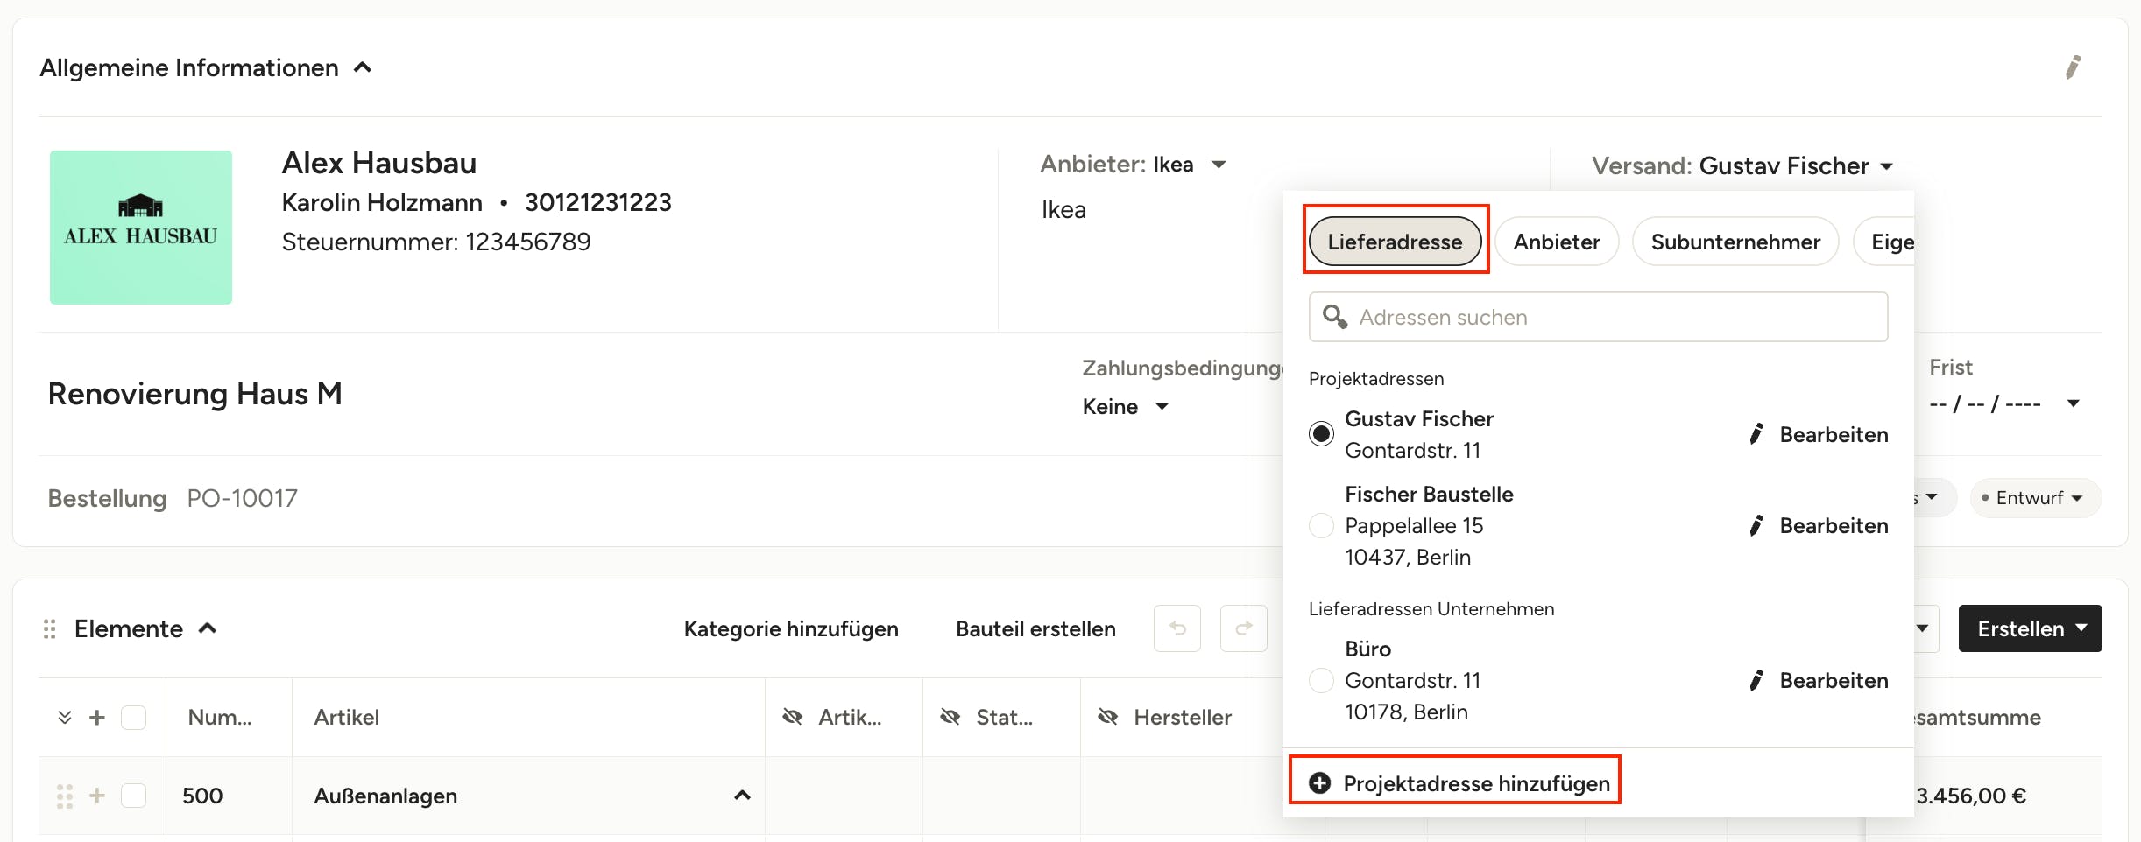This screenshot has width=2141, height=842.
Task: Collapse the Außenanlagen category row
Action: (742, 796)
